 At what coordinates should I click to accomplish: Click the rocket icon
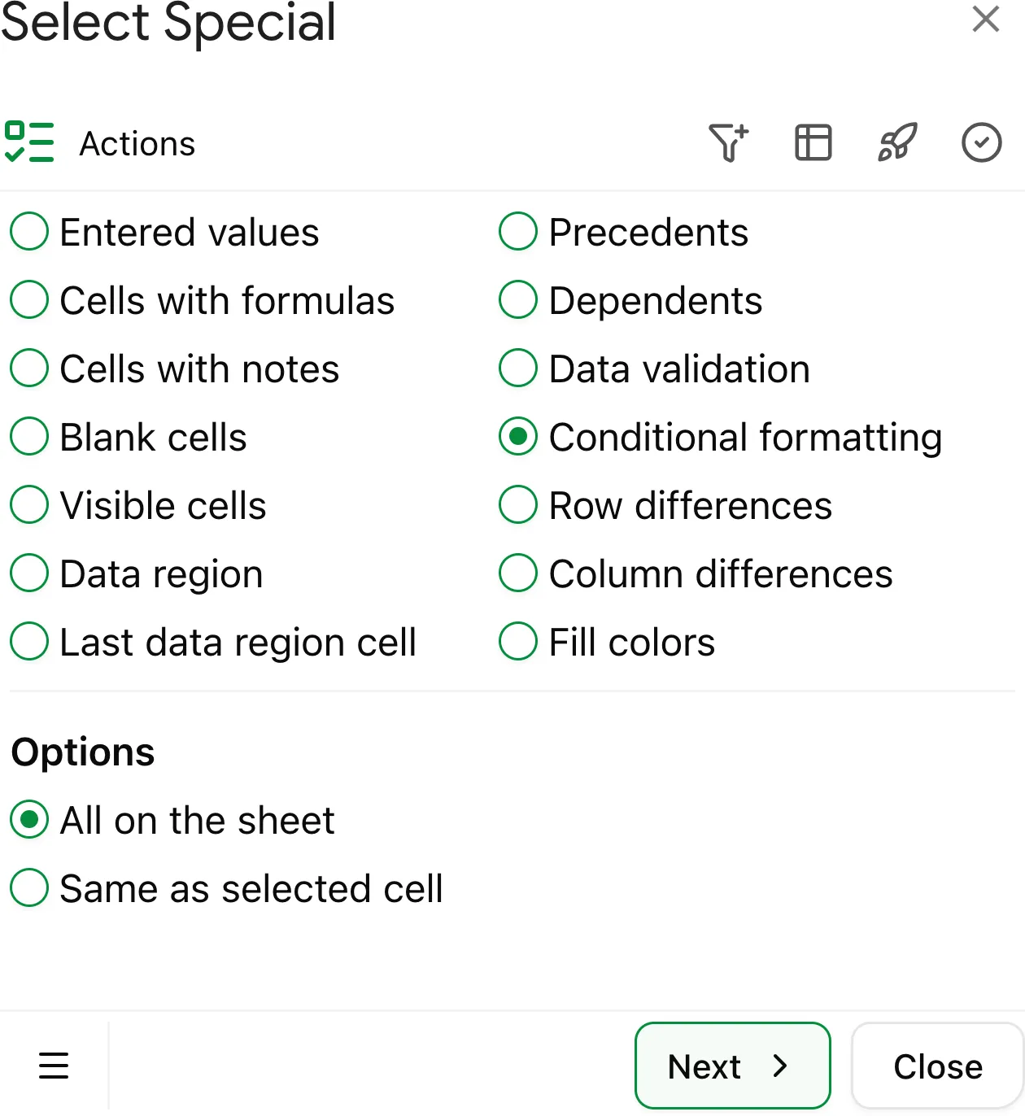[897, 142]
